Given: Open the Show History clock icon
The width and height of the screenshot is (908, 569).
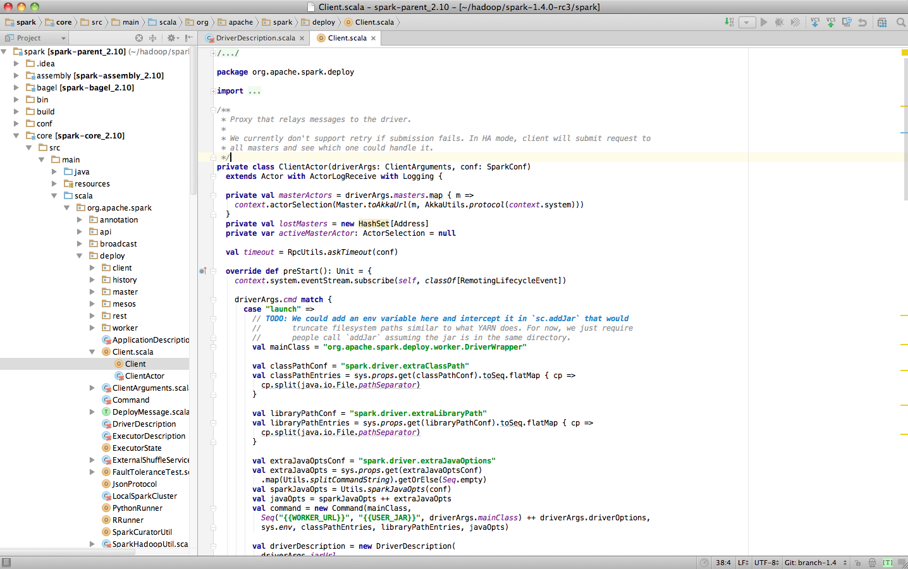Looking at the screenshot, I should tap(847, 22).
